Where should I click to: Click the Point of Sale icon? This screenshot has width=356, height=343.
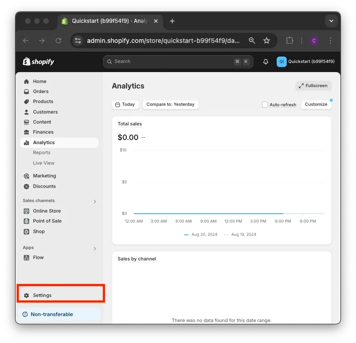coord(26,221)
